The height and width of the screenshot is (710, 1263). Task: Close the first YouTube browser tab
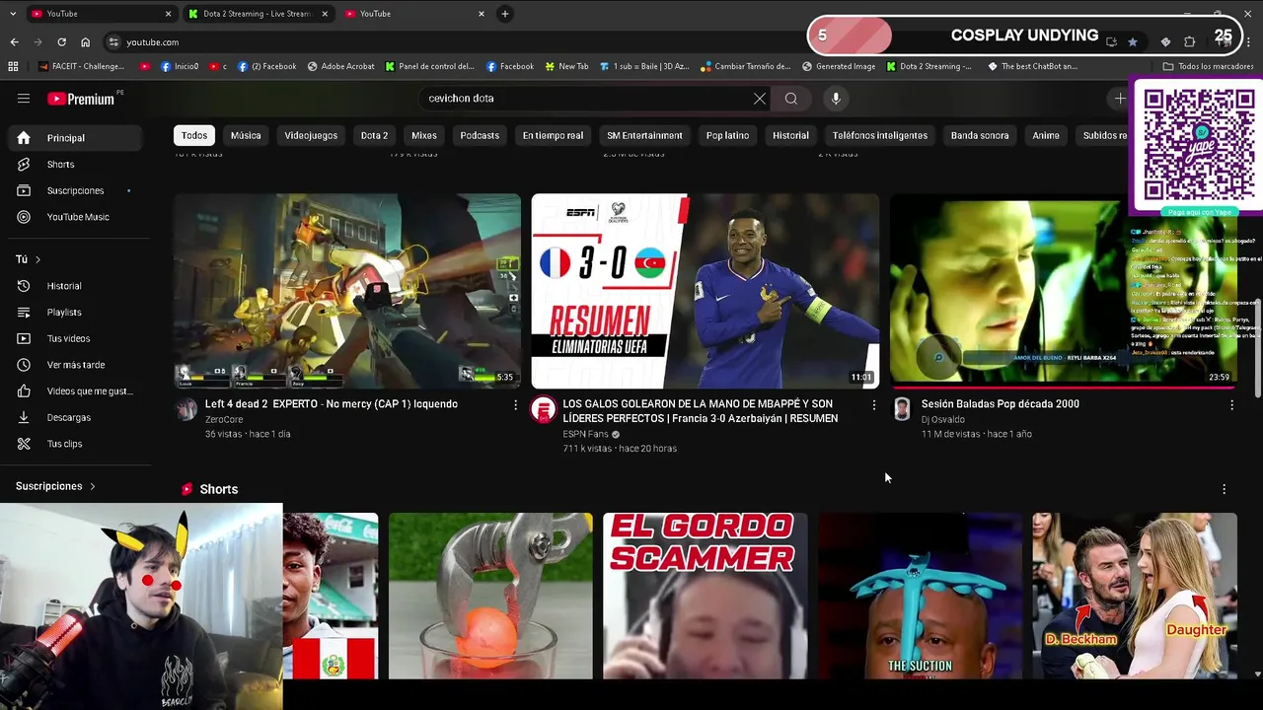coord(168,14)
